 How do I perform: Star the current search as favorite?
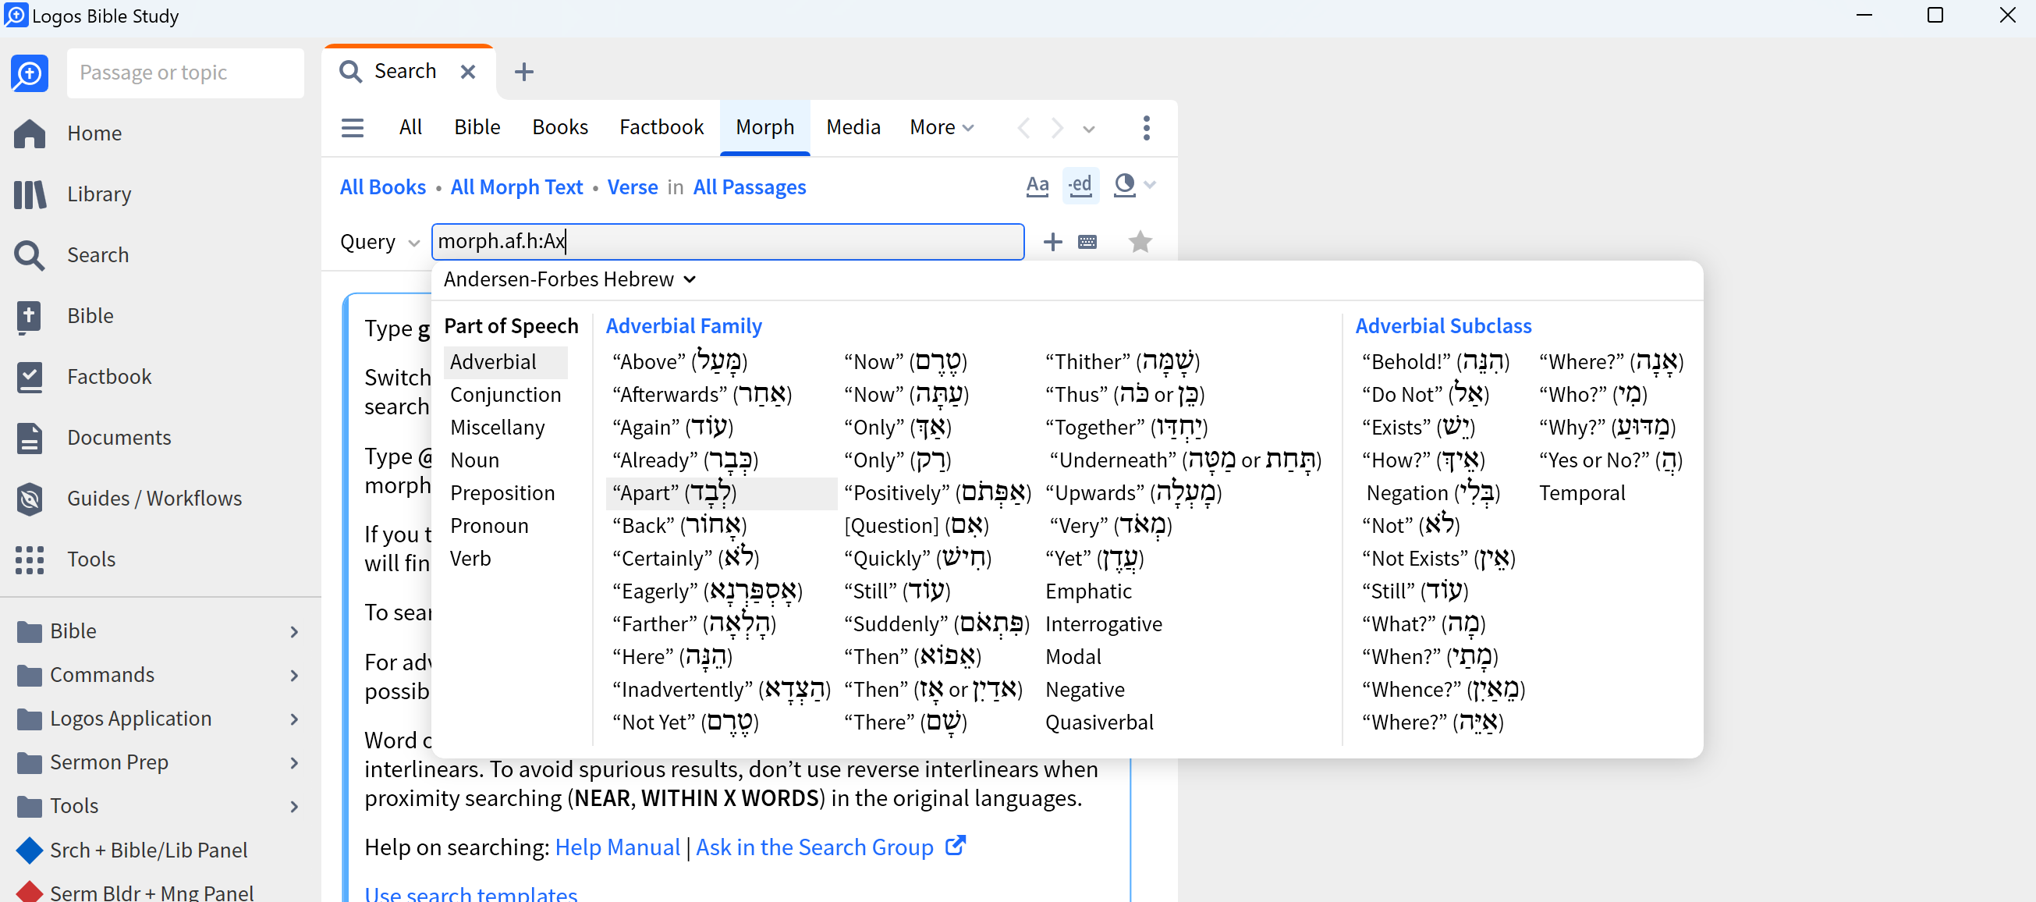click(1139, 242)
